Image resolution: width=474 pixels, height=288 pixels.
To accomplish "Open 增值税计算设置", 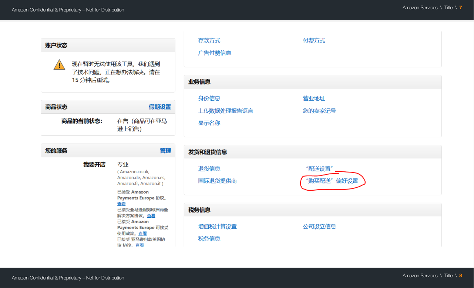I will [x=217, y=227].
